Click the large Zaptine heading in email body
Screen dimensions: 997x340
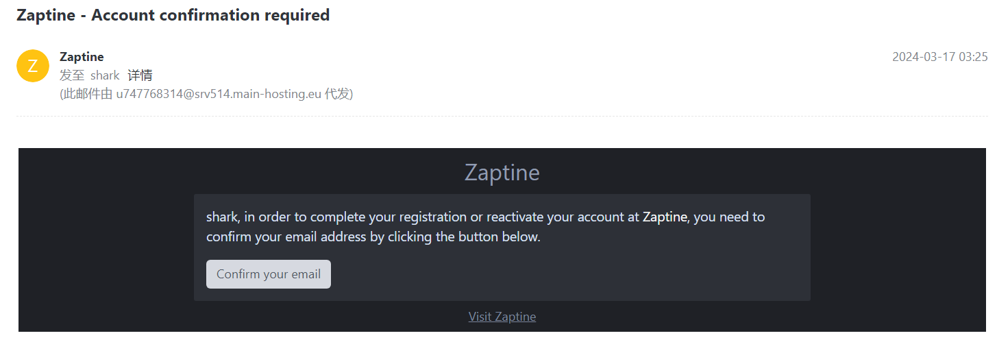click(502, 172)
